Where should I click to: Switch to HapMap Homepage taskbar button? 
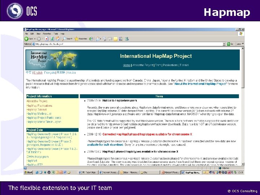click(191, 173)
